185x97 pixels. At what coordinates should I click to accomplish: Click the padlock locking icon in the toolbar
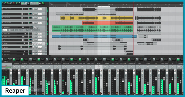[x=40, y=3]
